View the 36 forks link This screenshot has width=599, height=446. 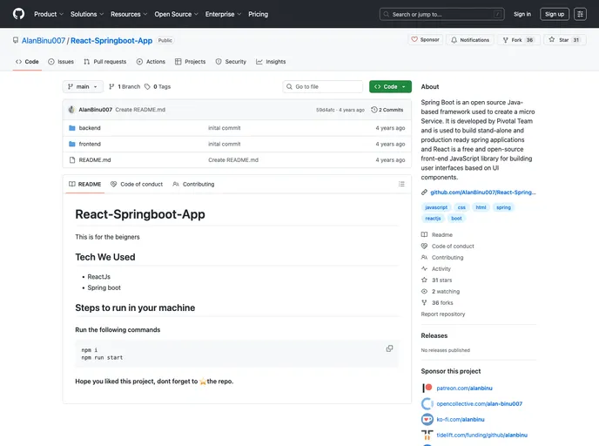[x=437, y=302]
